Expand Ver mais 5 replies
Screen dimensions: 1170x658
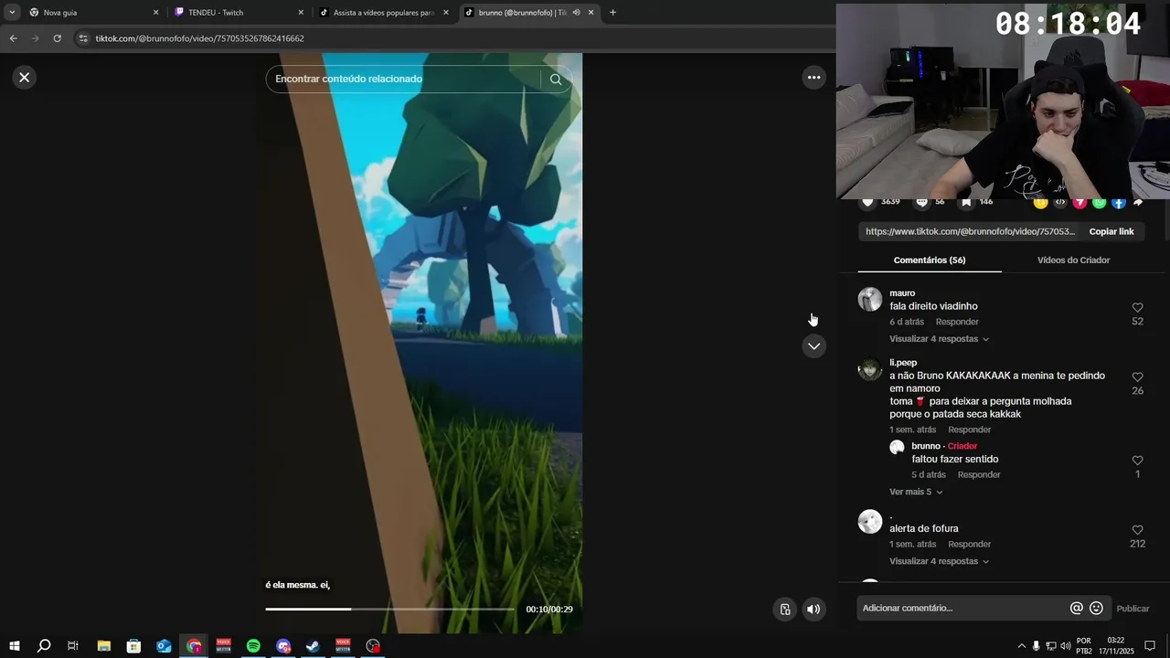coord(916,492)
